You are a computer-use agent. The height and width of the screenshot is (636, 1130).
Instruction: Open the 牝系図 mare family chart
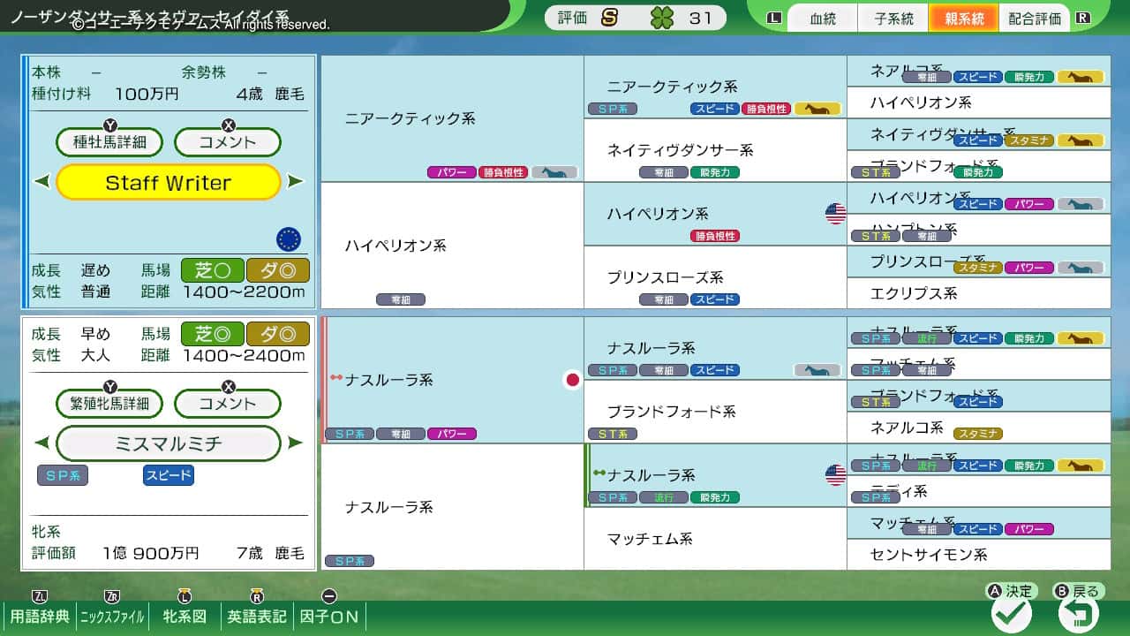point(185,616)
